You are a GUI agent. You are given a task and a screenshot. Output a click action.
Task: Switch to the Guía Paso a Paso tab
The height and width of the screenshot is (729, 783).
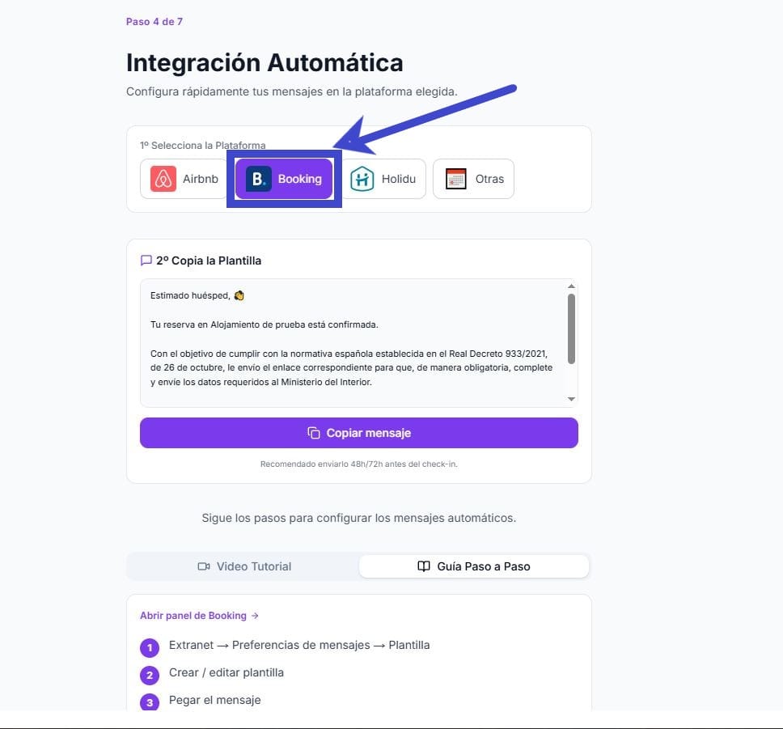coord(473,566)
